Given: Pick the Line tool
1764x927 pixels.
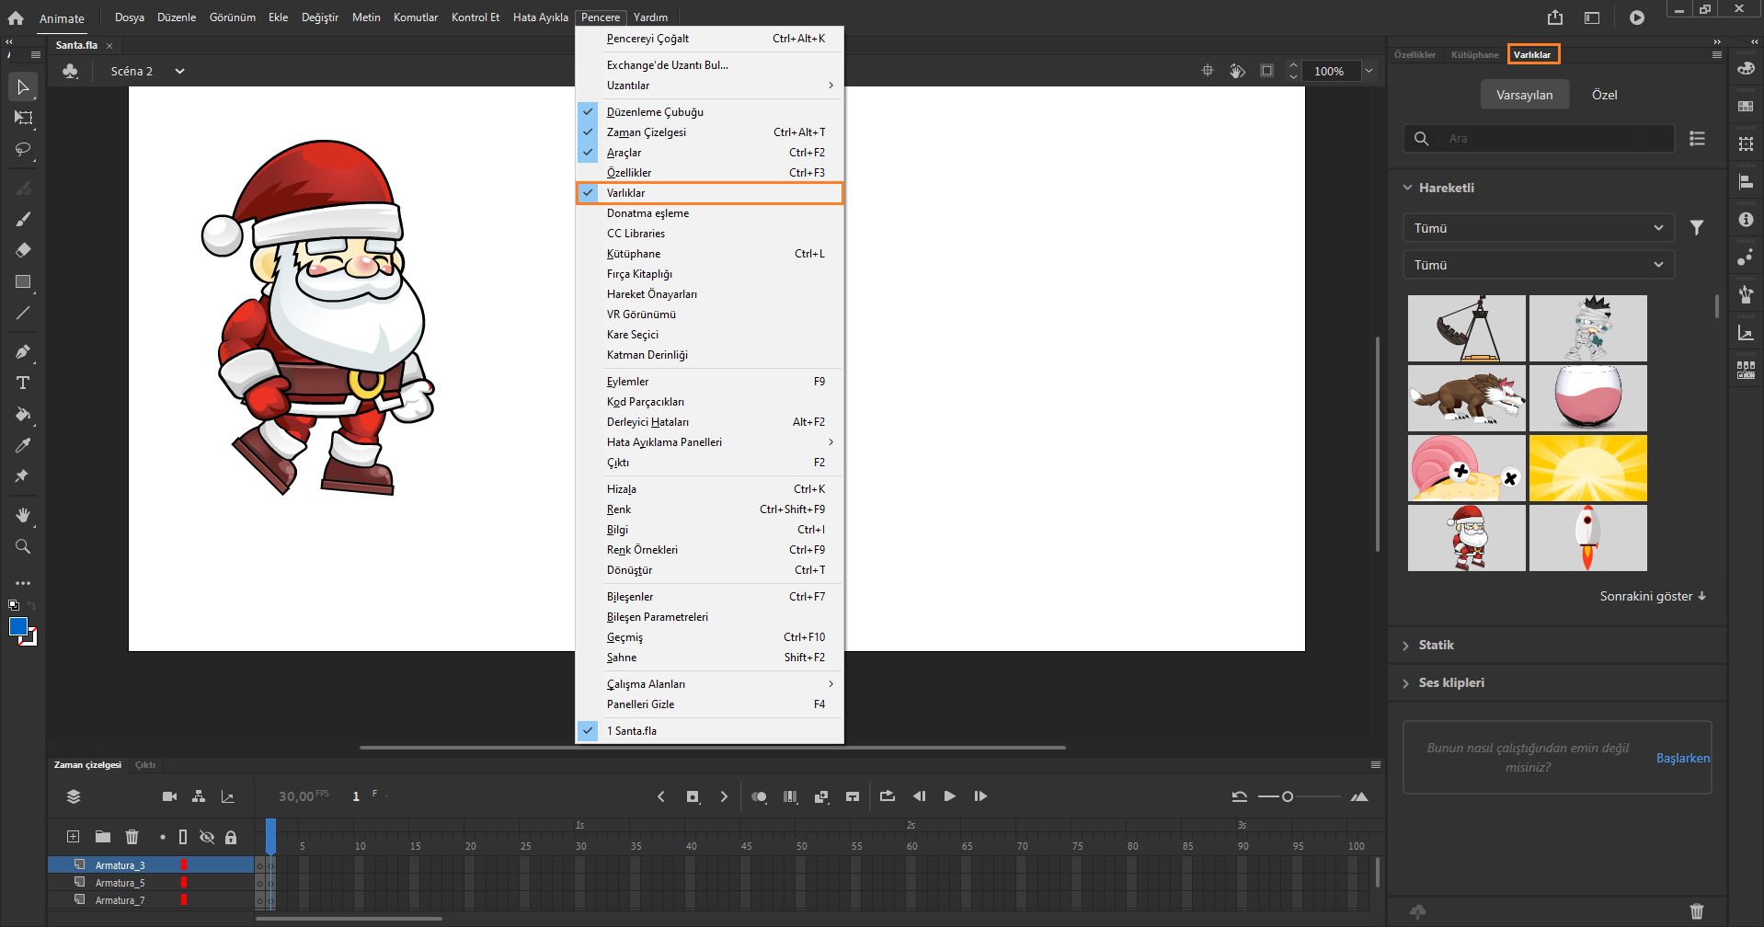Looking at the screenshot, I should coord(23,313).
